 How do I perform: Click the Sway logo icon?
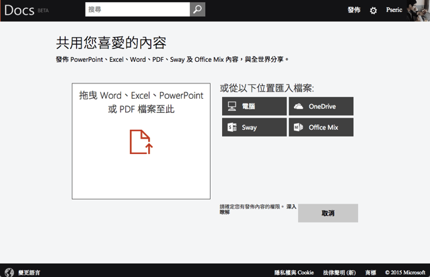coord(232,127)
